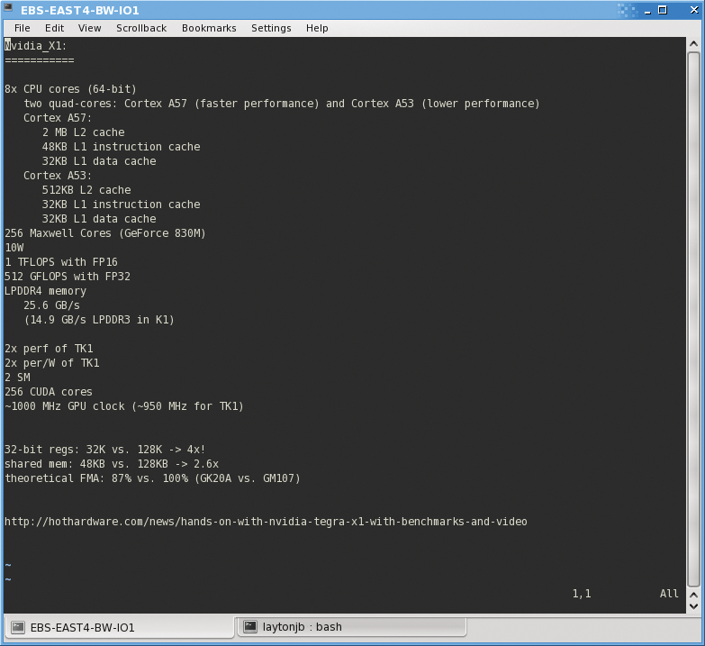The height and width of the screenshot is (646, 705).
Task: Click the '10W' line
Action: 14,248
